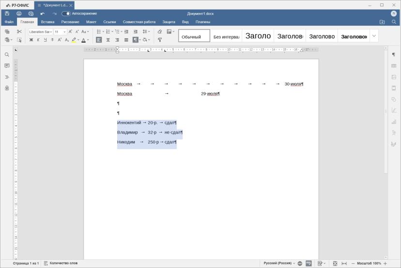Apply the black font color
401x268 pixels.
click(x=83, y=40)
